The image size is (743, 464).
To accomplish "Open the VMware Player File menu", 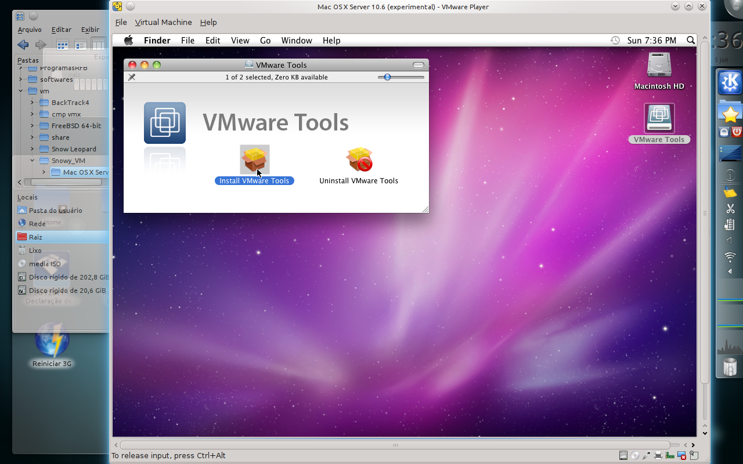I will [121, 23].
